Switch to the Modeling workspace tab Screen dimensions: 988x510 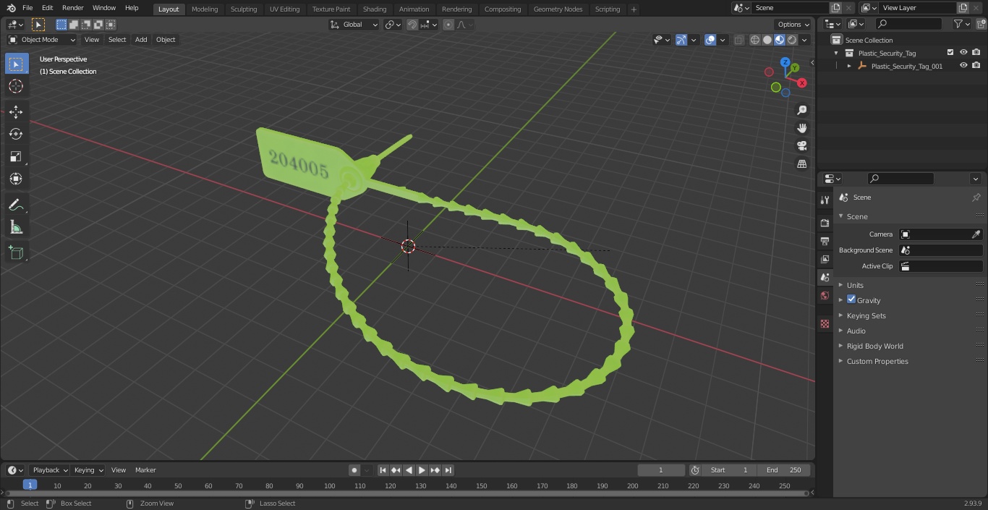pyautogui.click(x=205, y=9)
